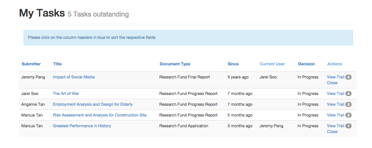Viewport: 372px width, 148px height.
Task: Click '7 months ago' in Employment Analysis row
Action: coord(240,104)
